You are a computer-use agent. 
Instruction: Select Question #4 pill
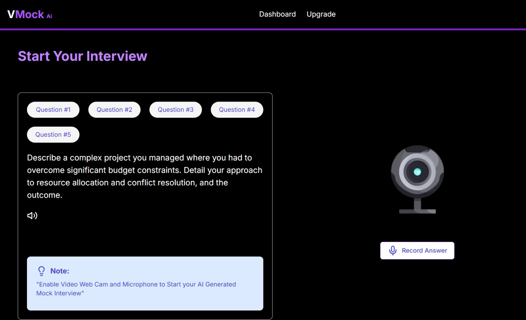pos(237,110)
